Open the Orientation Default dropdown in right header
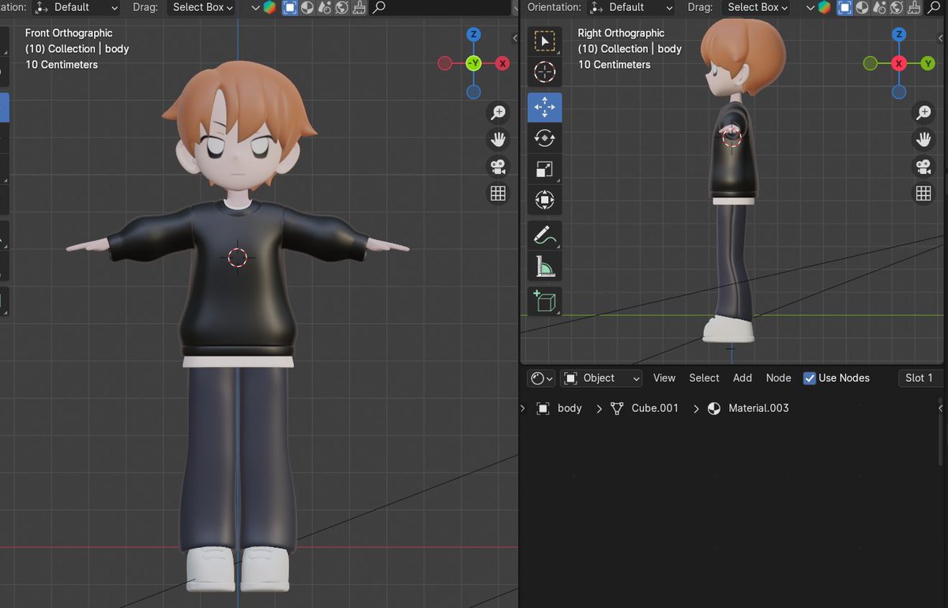This screenshot has width=948, height=608. click(x=631, y=7)
